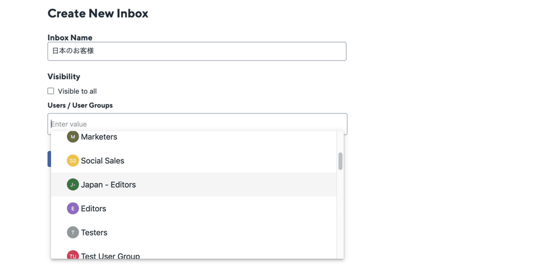This screenshot has height=274, width=537.
Task: Click the gray Testers avatar icon
Action: tap(72, 232)
